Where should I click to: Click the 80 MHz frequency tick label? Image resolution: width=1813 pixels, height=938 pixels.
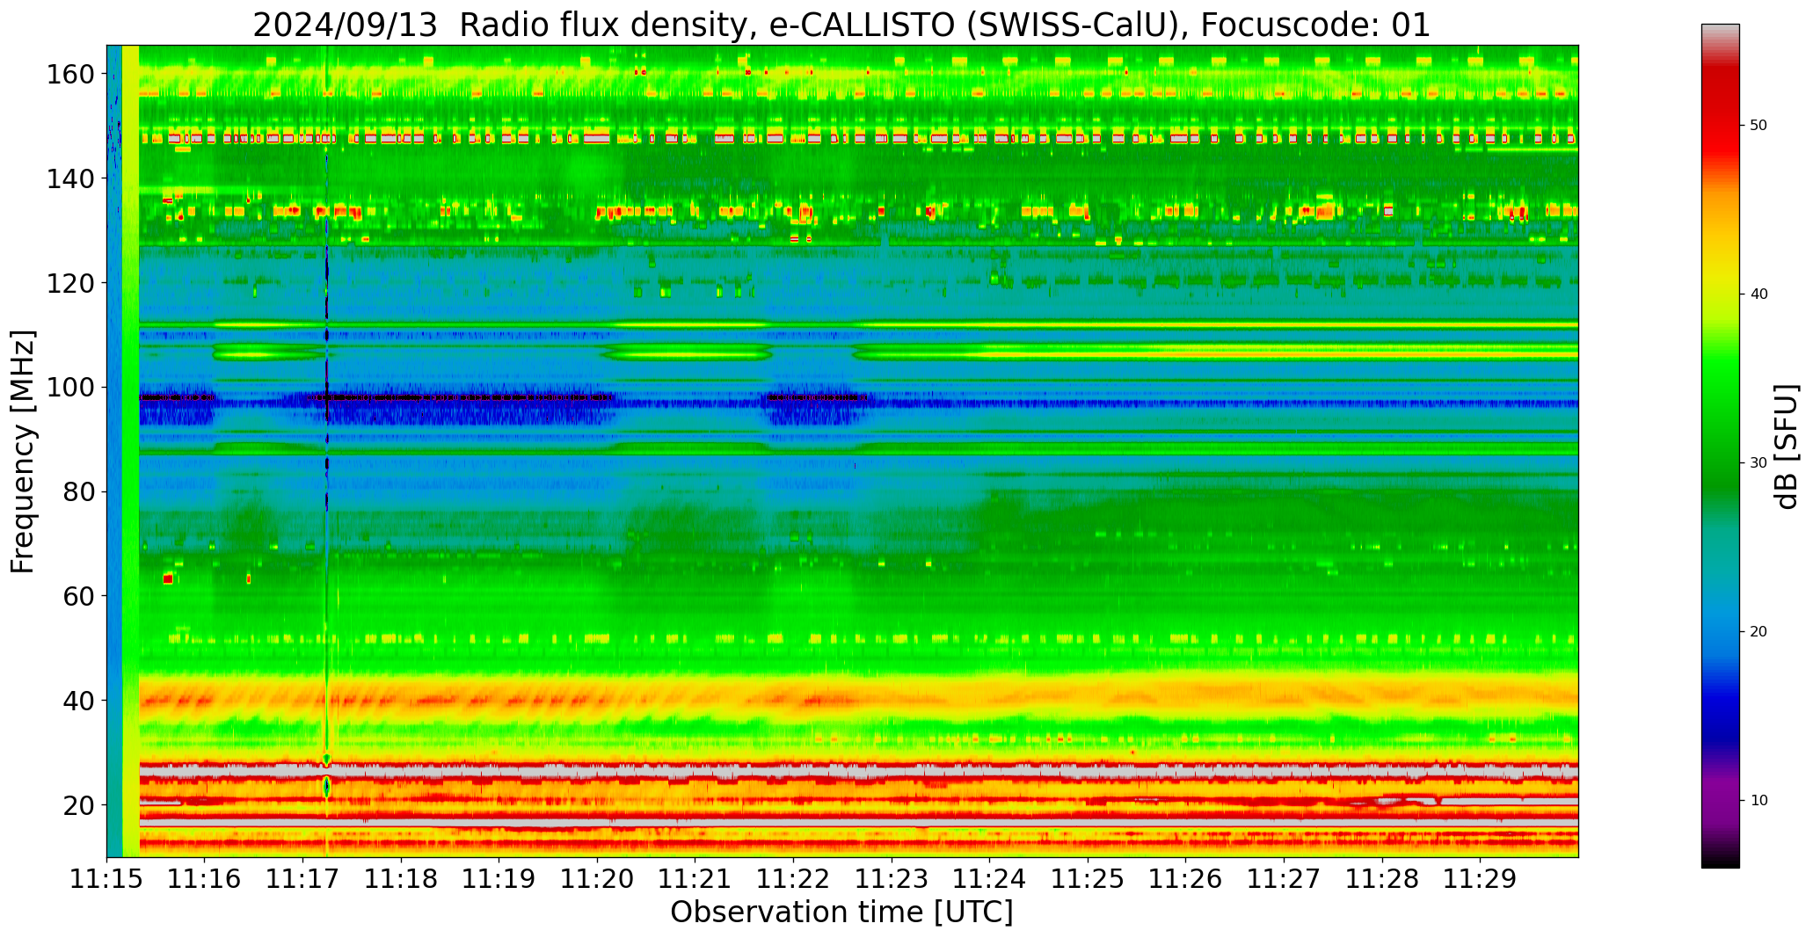(78, 491)
